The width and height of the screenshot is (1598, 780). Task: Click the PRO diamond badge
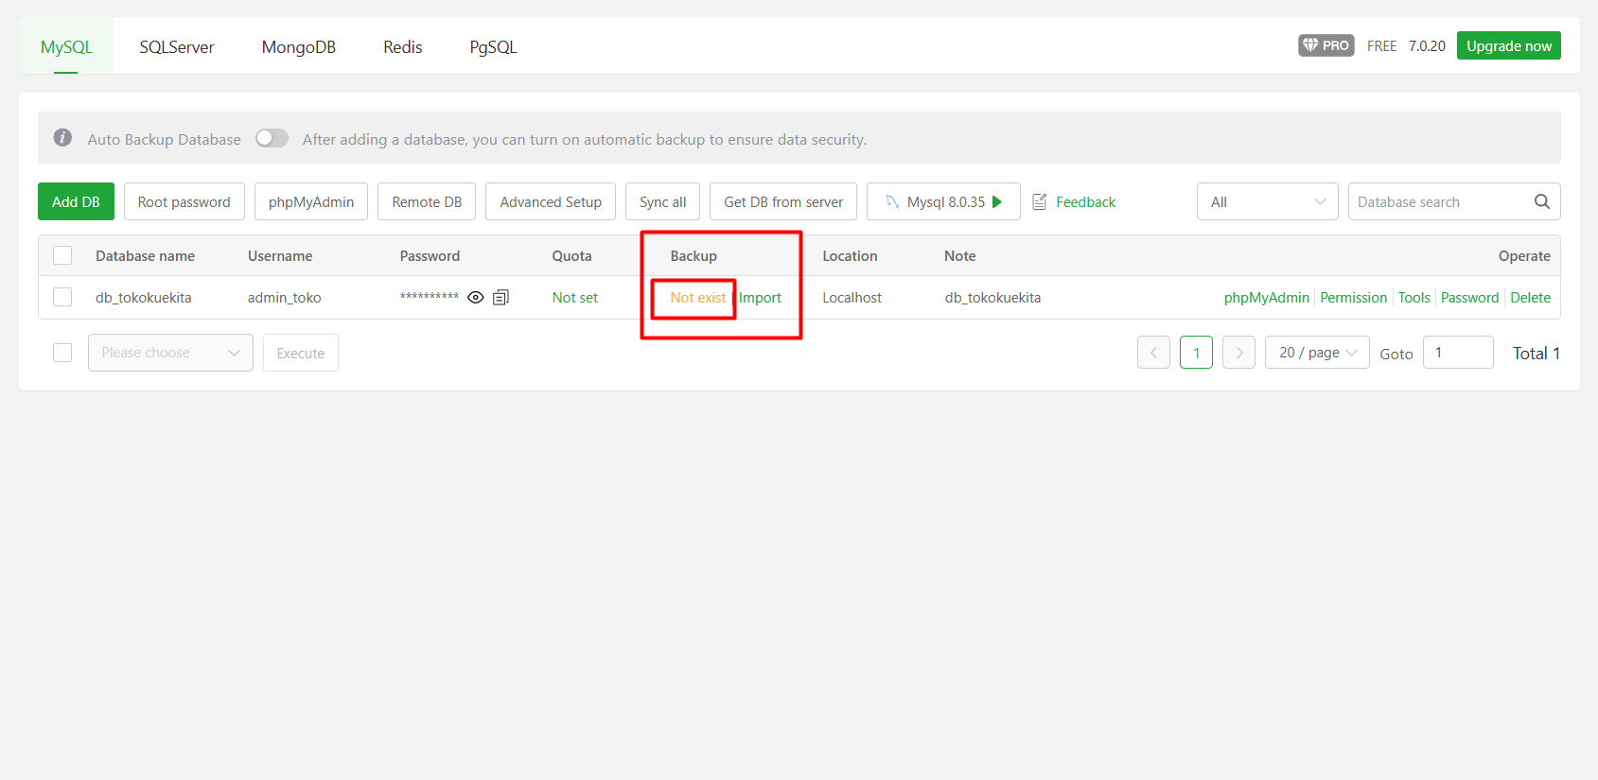point(1326,45)
